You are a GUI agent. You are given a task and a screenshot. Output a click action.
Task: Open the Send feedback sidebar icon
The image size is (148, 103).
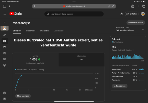coord(5,99)
